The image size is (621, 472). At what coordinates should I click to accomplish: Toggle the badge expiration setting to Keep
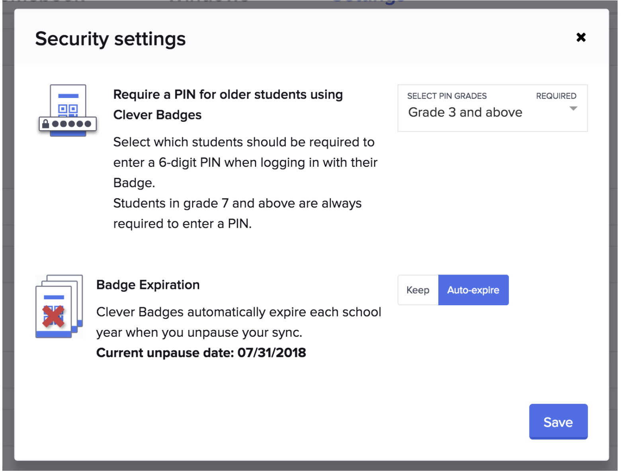[x=417, y=290]
